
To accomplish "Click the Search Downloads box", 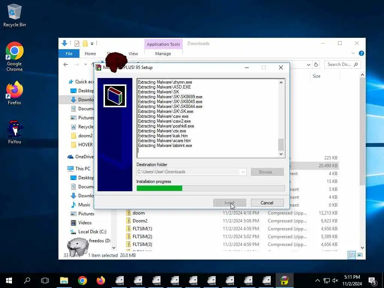I will pos(342,64).
